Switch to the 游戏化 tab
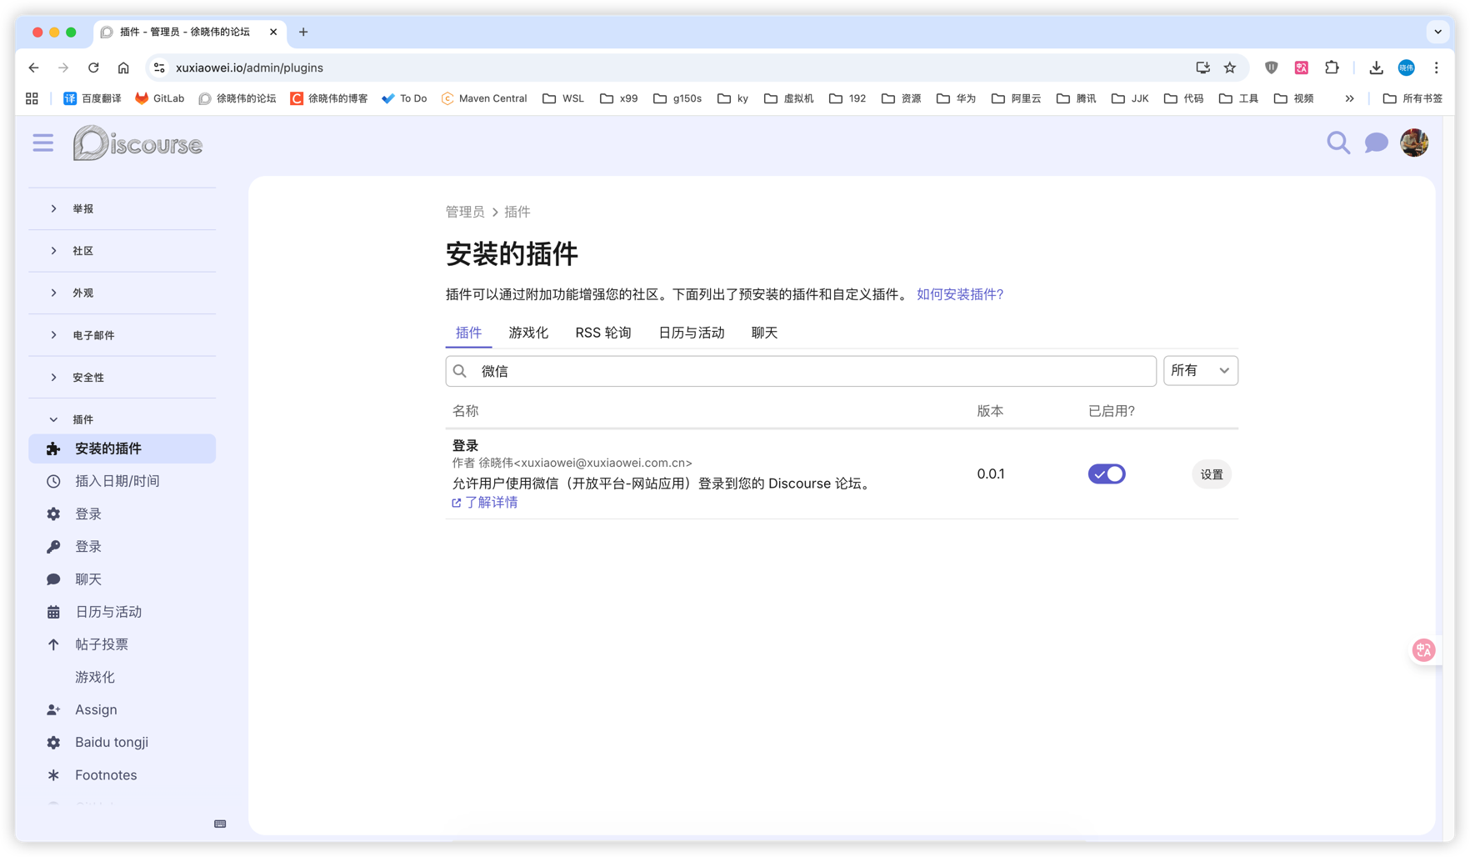Viewport: 1470px width, 857px height. [528, 333]
